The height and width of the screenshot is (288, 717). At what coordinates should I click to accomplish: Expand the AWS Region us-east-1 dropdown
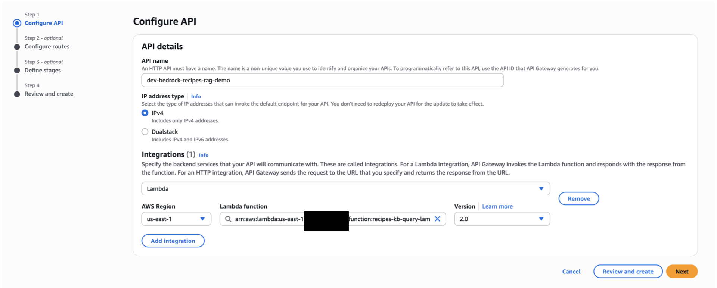click(x=176, y=219)
